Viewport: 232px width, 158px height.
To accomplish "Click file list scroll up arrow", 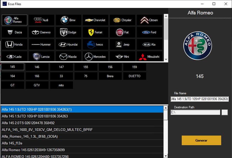I will point(166,108).
